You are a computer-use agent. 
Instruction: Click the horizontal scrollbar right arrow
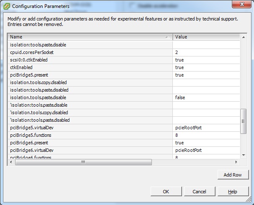click(237, 162)
